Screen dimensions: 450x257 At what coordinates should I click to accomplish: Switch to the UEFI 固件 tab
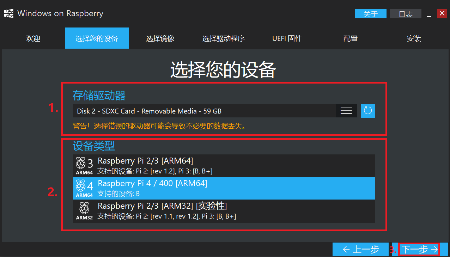(x=287, y=38)
